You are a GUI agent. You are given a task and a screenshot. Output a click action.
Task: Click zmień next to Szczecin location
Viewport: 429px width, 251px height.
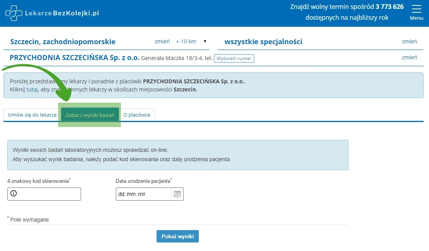point(162,41)
